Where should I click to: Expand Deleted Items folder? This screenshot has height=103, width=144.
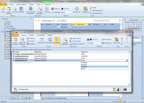pos(3,29)
